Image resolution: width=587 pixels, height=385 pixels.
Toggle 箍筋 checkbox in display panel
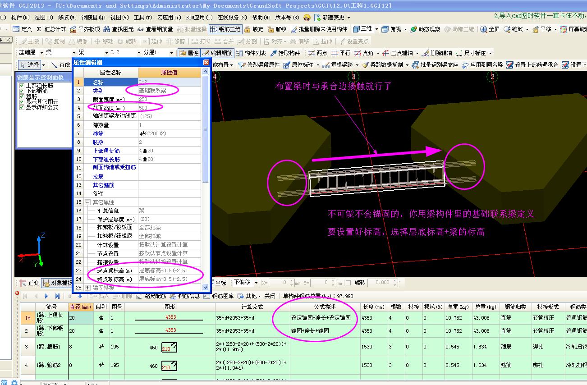click(22, 96)
